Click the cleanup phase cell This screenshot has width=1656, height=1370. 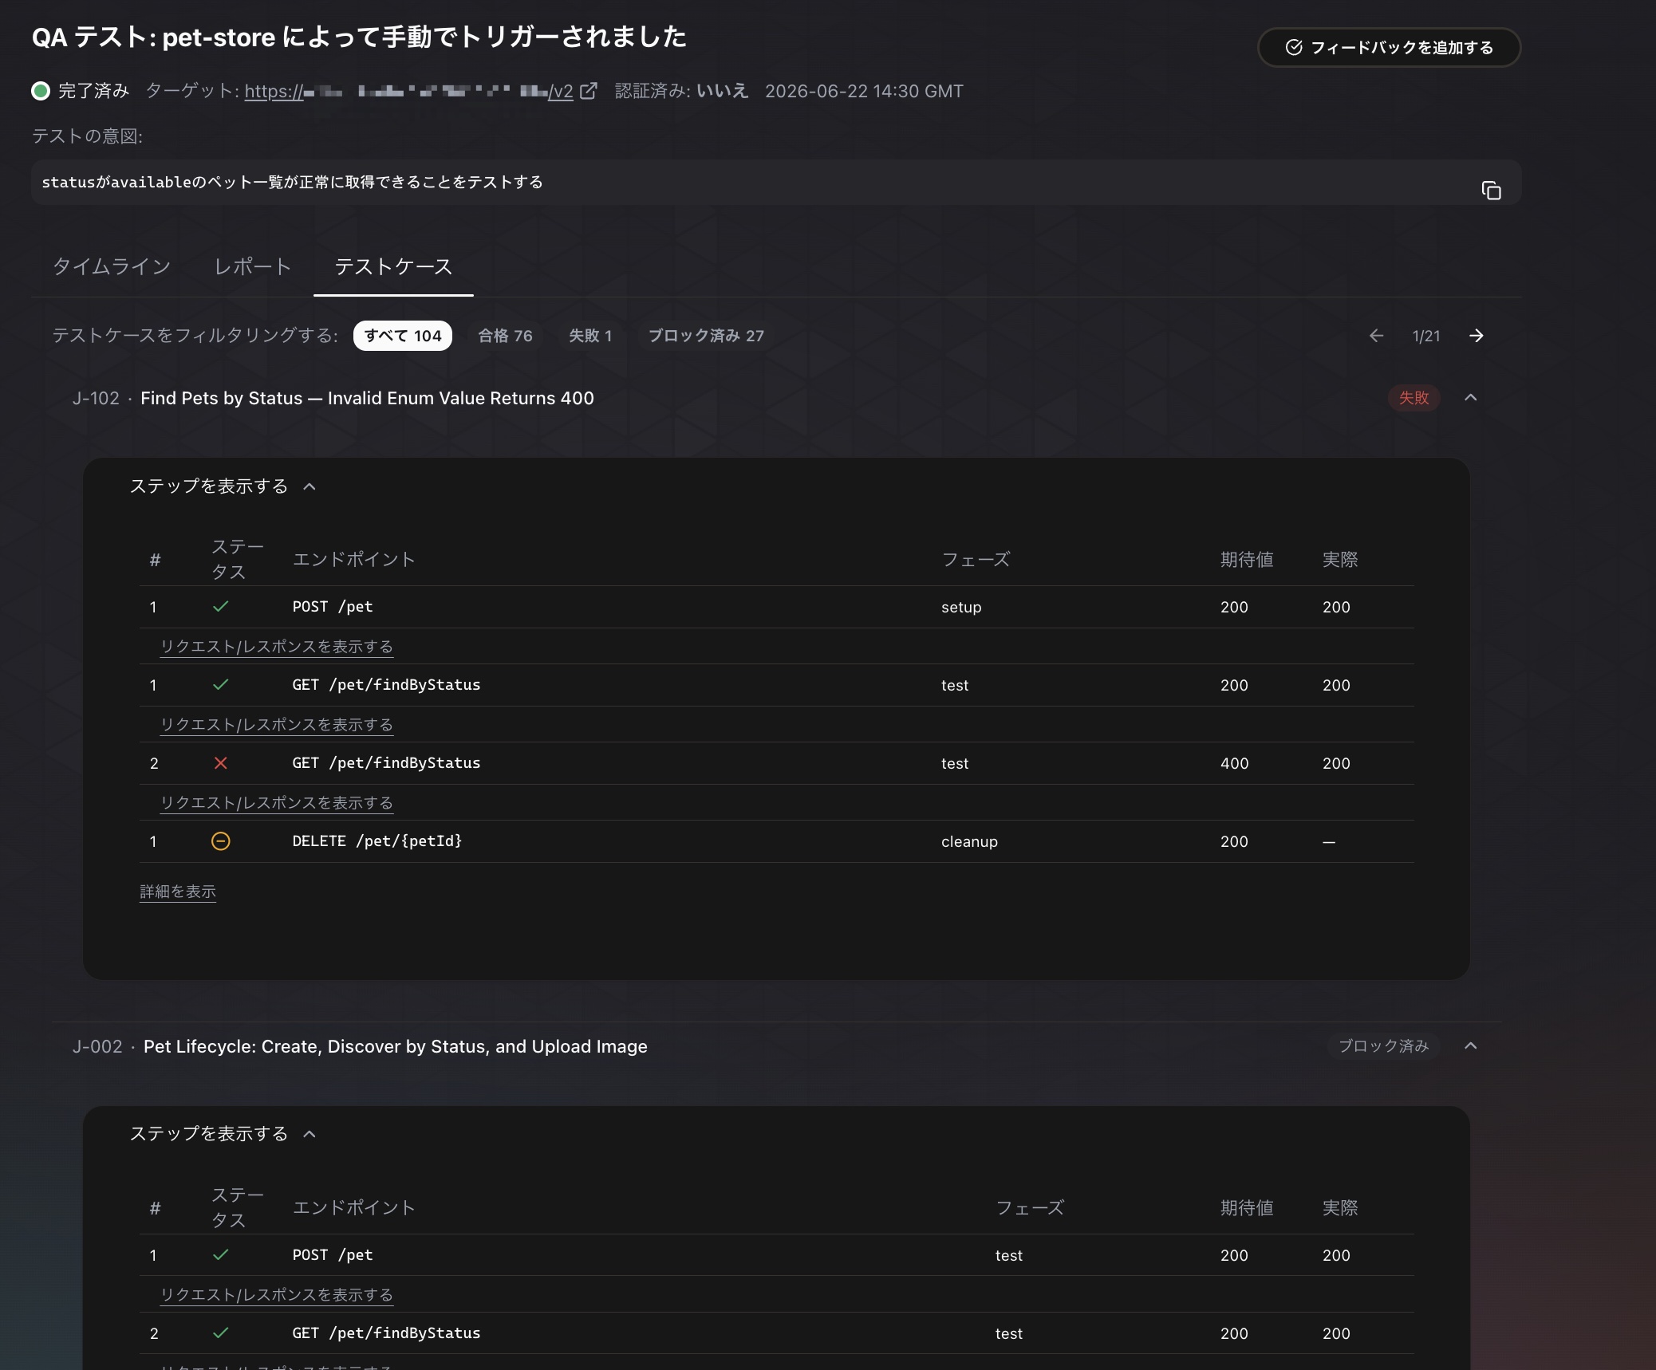click(969, 841)
